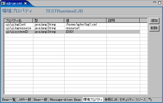
Task: Maximize the editor pane
Action: [x=160, y=3]
